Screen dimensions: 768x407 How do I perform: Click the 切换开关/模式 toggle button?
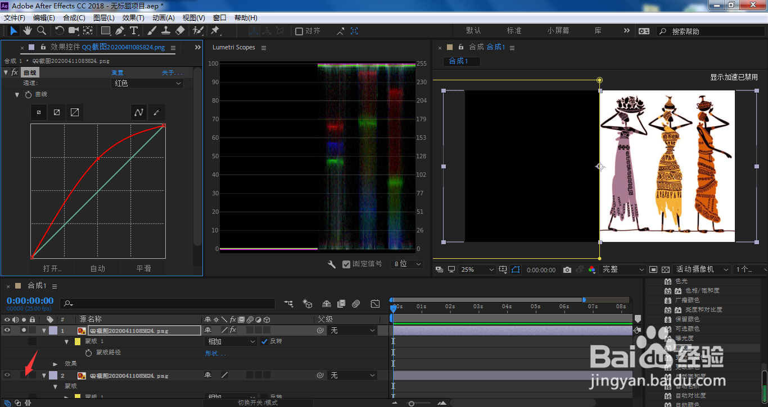pyautogui.click(x=257, y=403)
